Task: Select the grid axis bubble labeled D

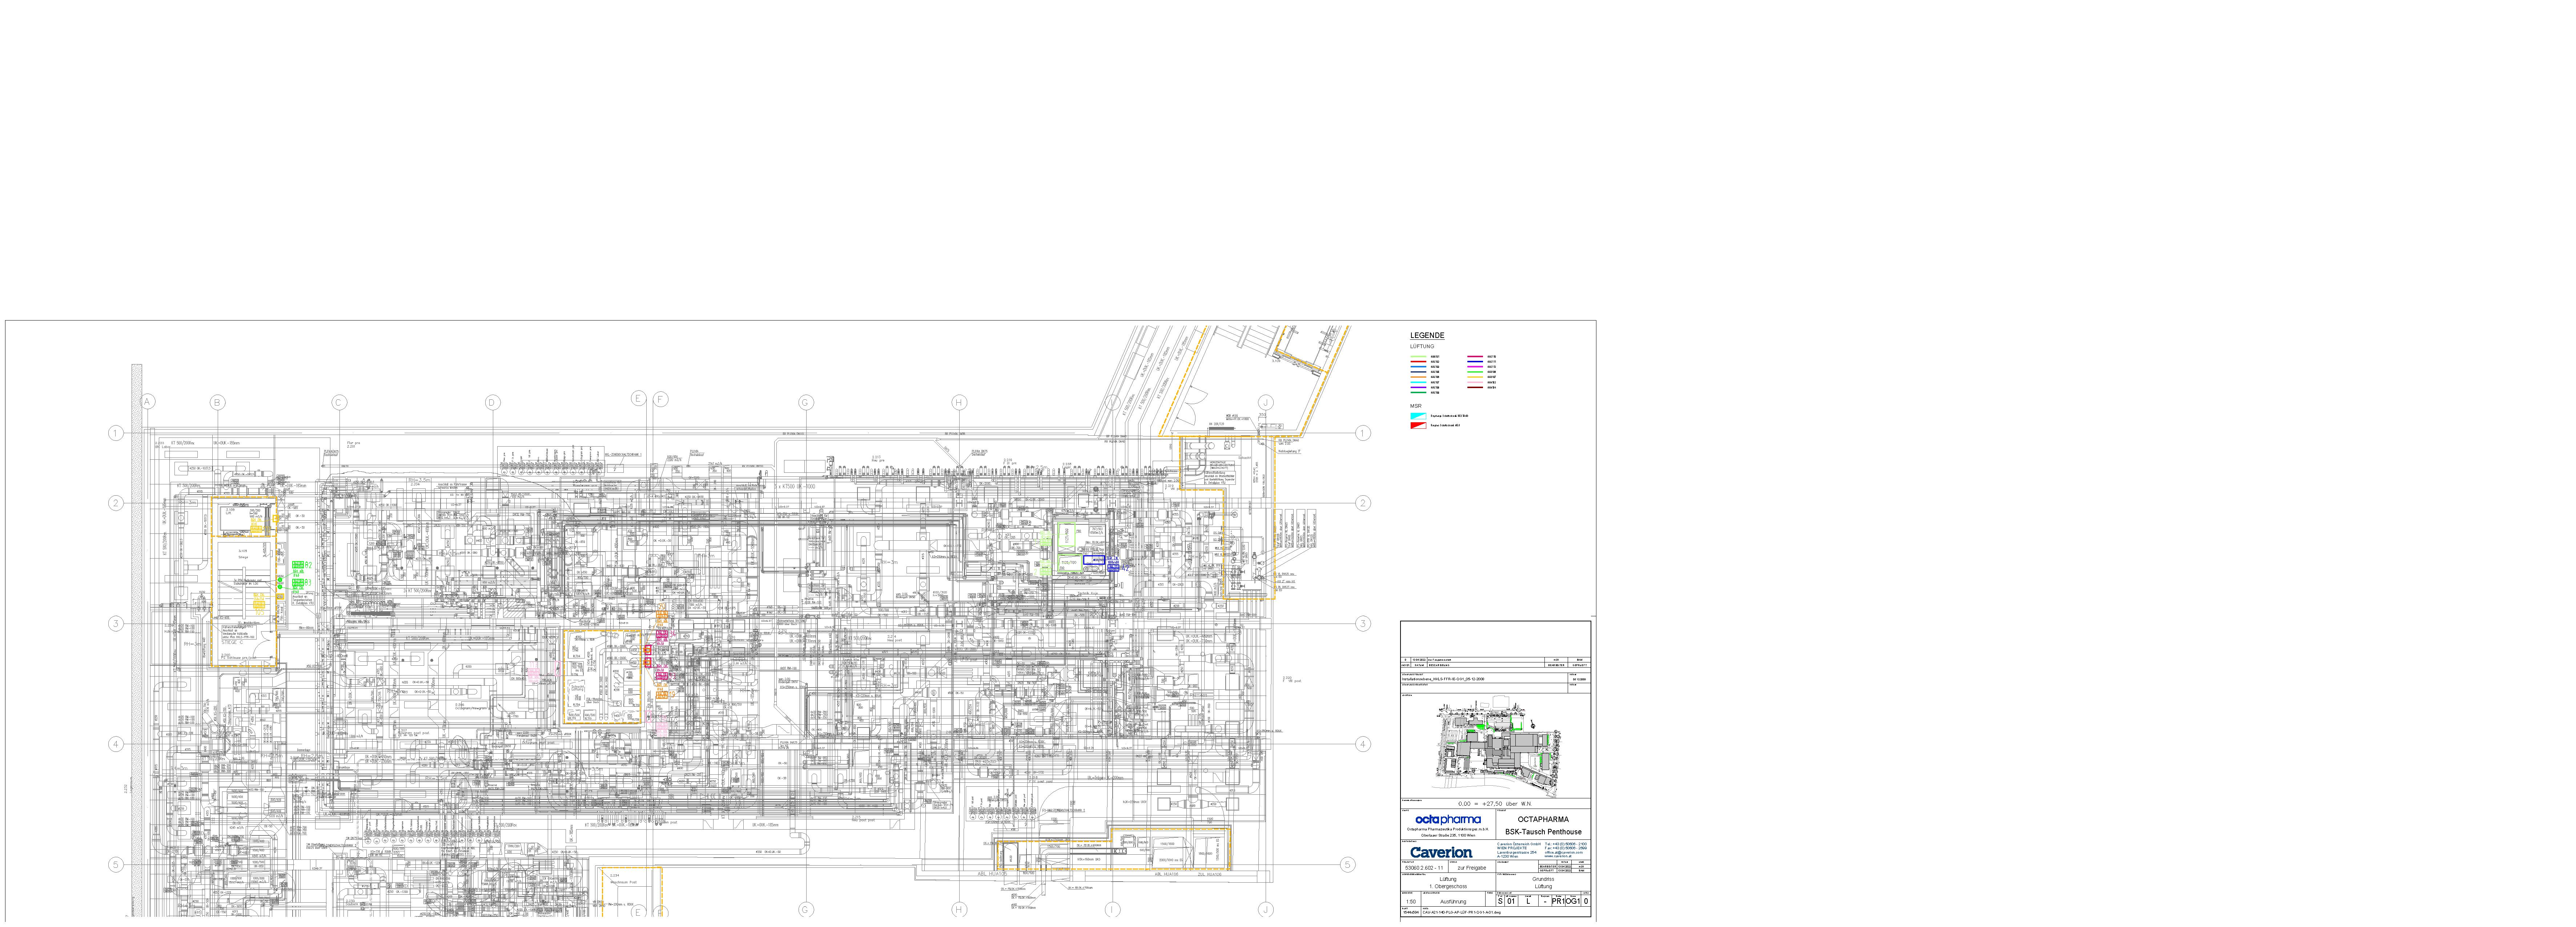Action: 492,403
